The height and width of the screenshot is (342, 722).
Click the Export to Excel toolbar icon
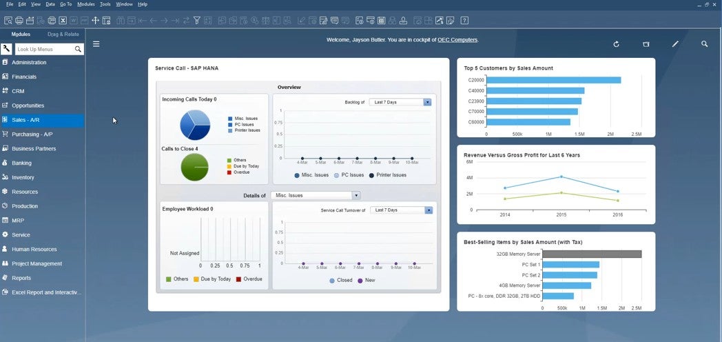coord(63,20)
